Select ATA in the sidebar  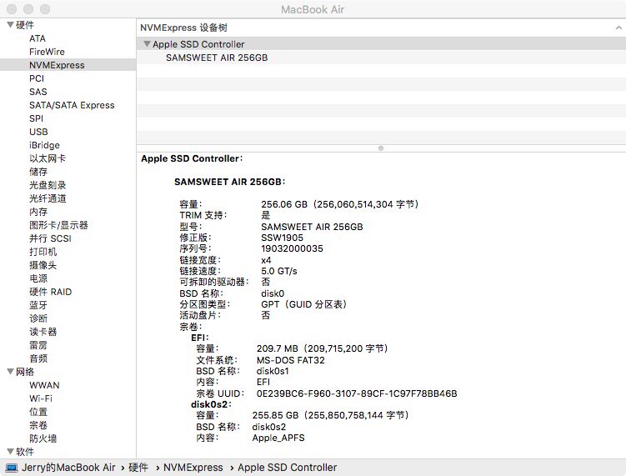(x=38, y=38)
